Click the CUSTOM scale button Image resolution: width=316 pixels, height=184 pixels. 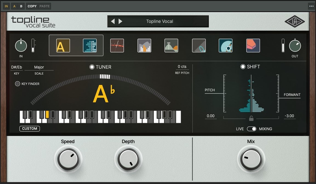coord(30,129)
